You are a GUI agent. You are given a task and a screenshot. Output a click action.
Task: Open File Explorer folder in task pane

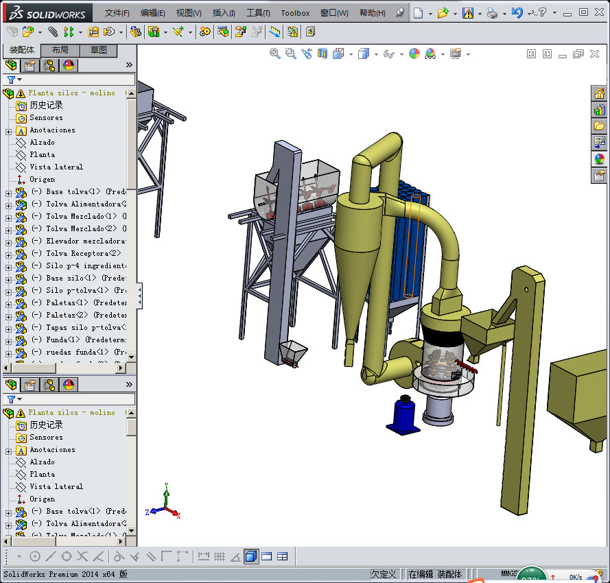tap(599, 126)
